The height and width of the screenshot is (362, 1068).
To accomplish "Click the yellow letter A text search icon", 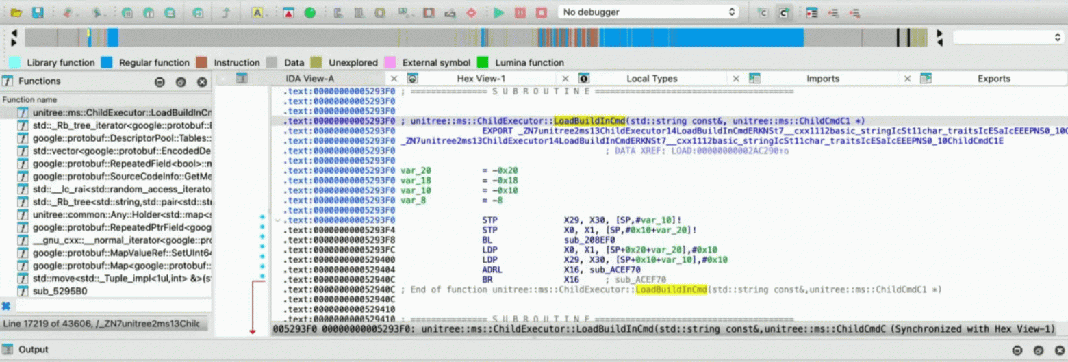I will tap(257, 12).
